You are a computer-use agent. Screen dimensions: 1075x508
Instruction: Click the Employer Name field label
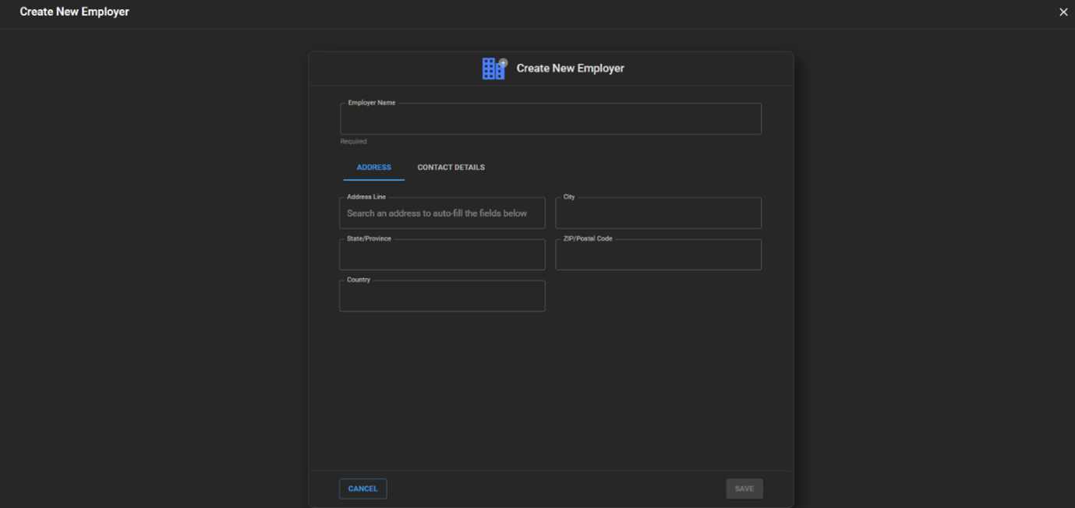point(372,103)
